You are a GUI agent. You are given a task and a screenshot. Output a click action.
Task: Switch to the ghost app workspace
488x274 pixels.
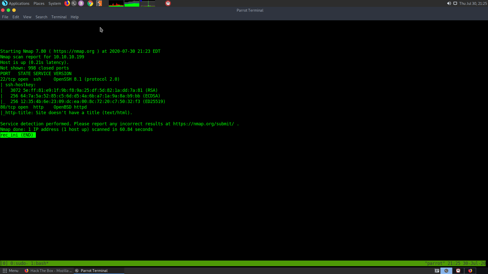(x=458, y=271)
